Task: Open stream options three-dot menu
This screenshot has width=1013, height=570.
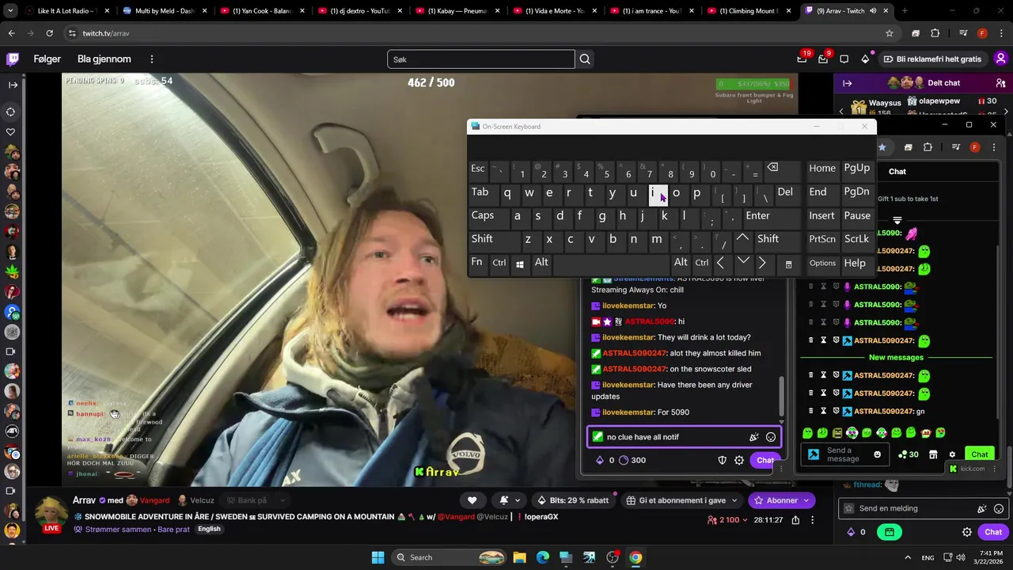Action: (812, 520)
